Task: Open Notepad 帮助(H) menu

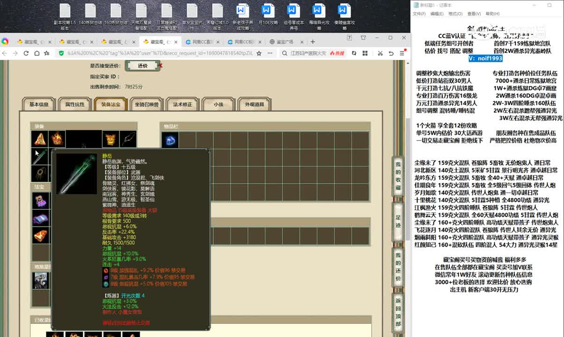Action: pyautogui.click(x=492, y=14)
